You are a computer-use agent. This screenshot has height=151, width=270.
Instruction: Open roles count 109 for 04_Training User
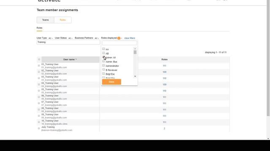[x=165, y=85]
